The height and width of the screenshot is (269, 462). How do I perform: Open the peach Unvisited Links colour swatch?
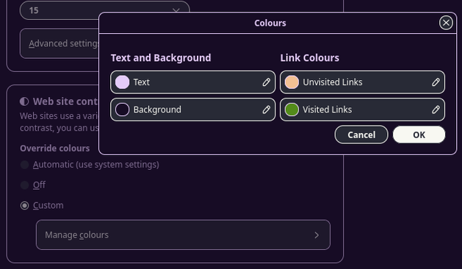pos(292,82)
